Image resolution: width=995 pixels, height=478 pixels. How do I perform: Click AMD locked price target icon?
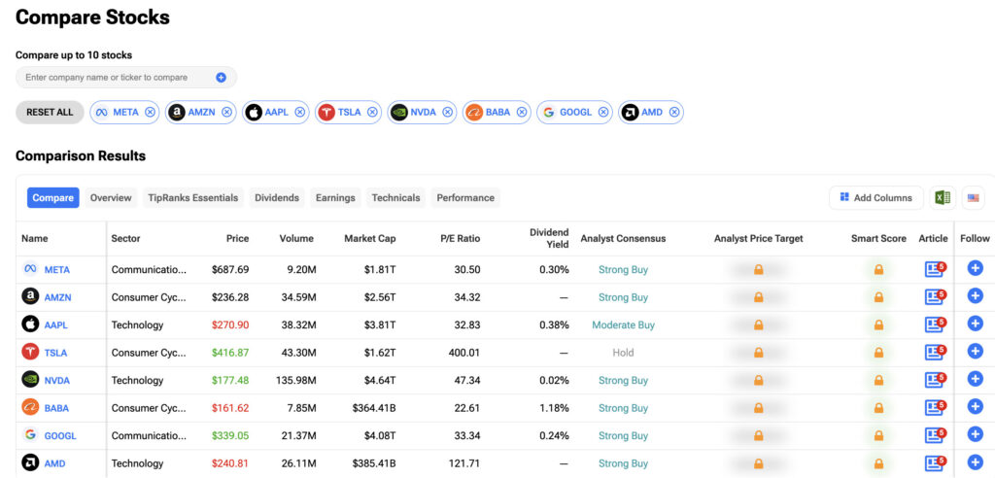(758, 463)
